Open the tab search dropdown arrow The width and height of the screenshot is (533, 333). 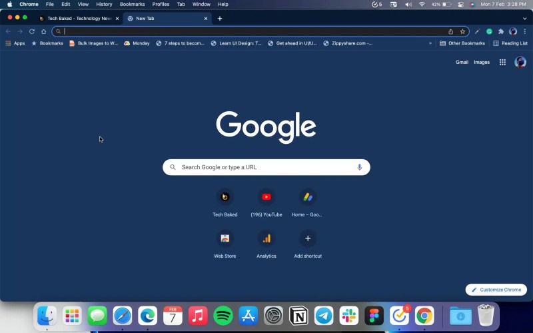click(x=524, y=19)
